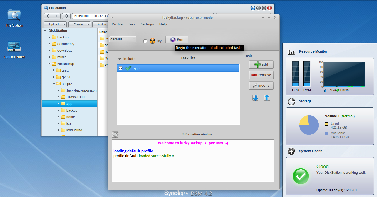Expand the gx620 folder
Viewport: 377px width, 197px height.
pyautogui.click(x=54, y=77)
